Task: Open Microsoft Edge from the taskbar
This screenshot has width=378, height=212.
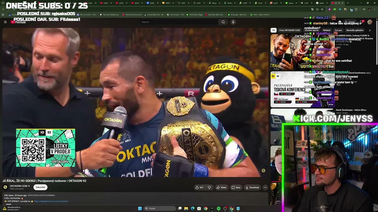Action: pos(193,208)
